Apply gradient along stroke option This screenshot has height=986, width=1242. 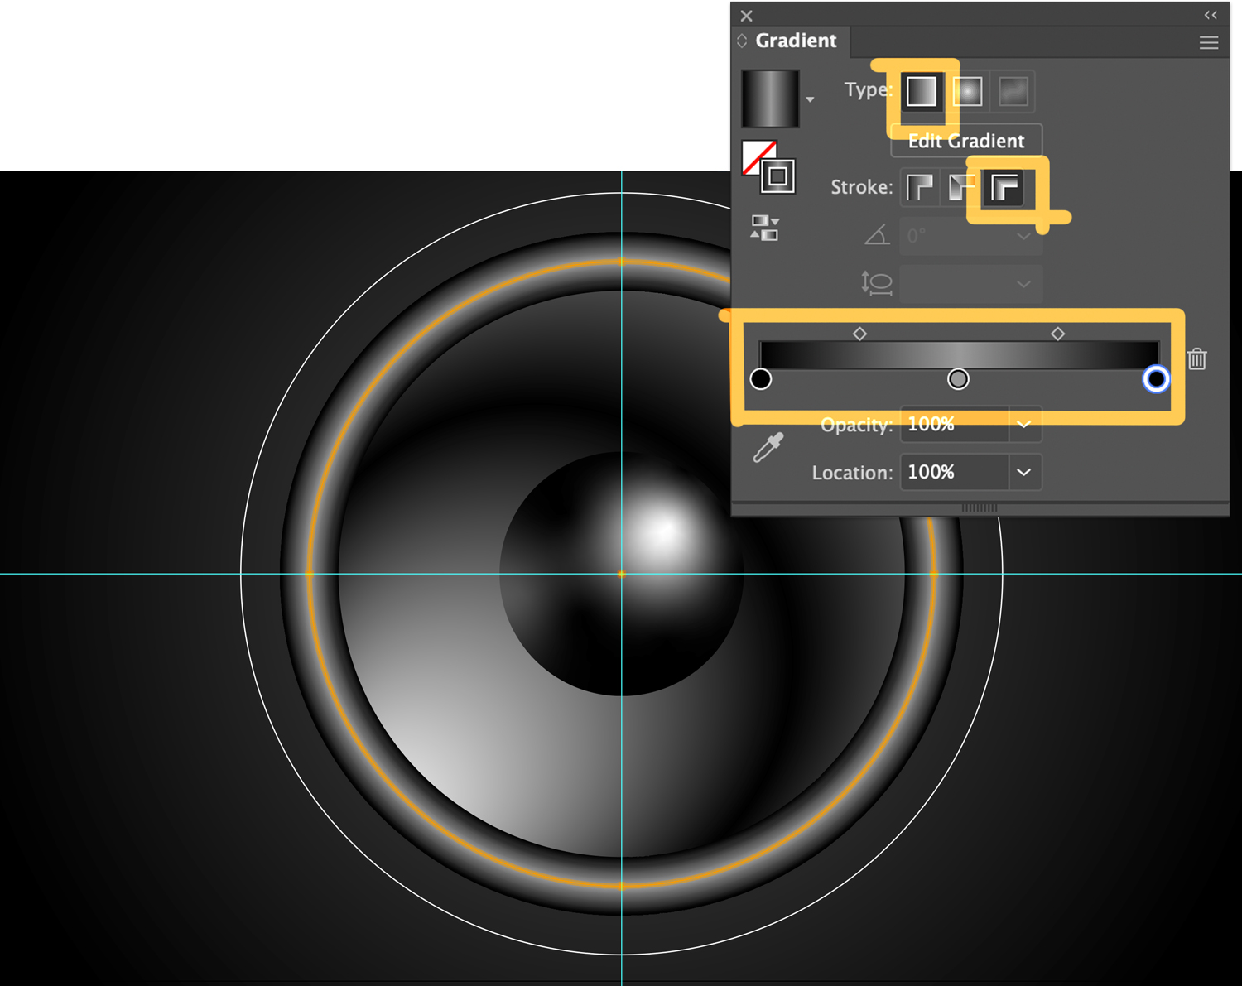(x=962, y=187)
